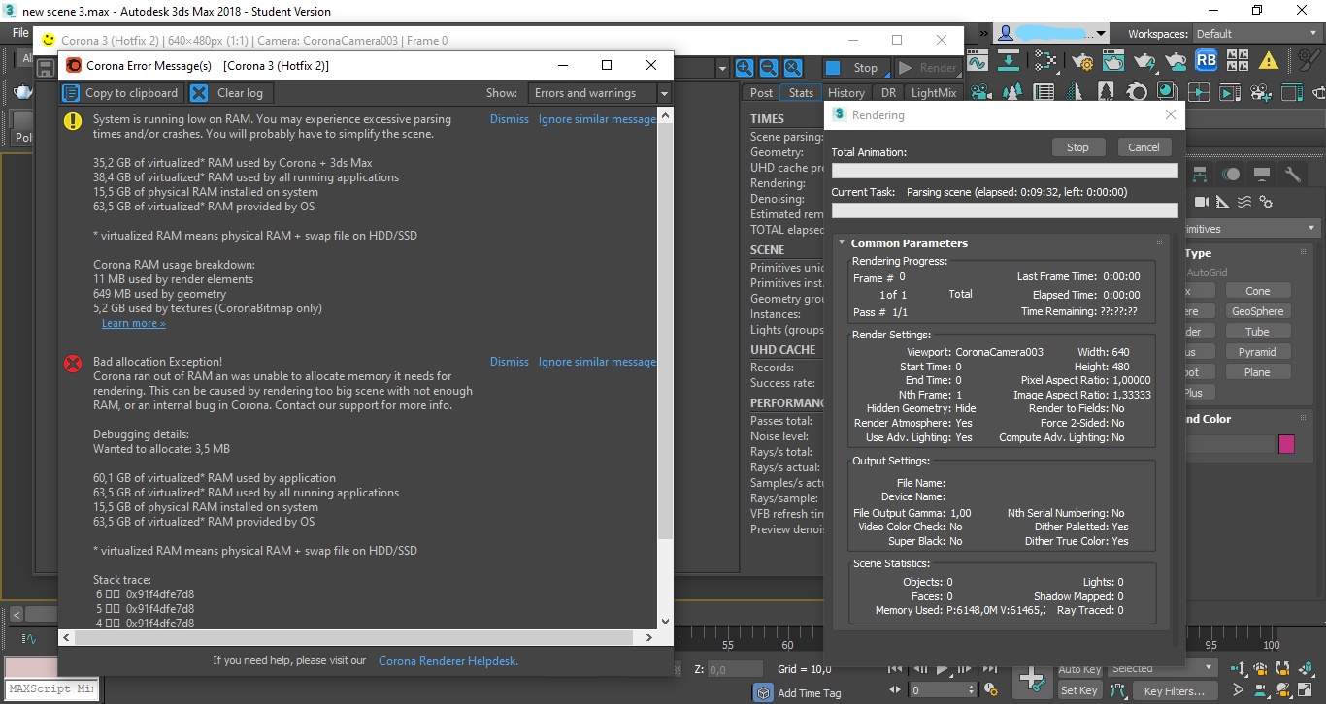
Task: Open the dropdown arrow left of VFB zoom icons
Action: [722, 68]
